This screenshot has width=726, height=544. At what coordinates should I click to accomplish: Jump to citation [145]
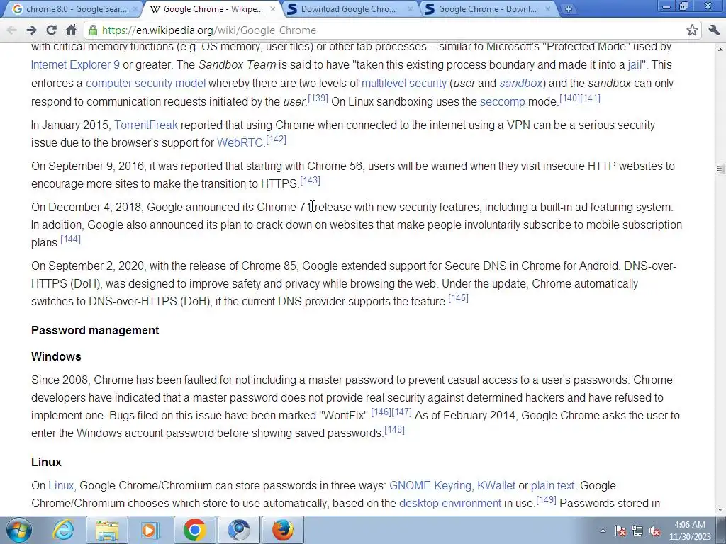coord(459,298)
